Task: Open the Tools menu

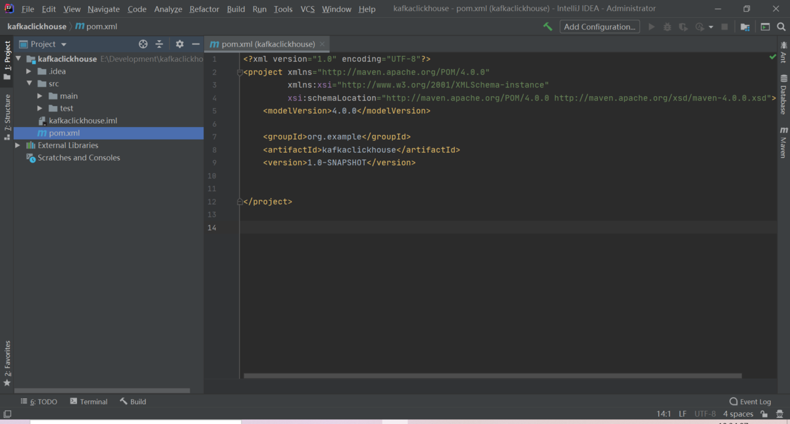Action: point(283,9)
